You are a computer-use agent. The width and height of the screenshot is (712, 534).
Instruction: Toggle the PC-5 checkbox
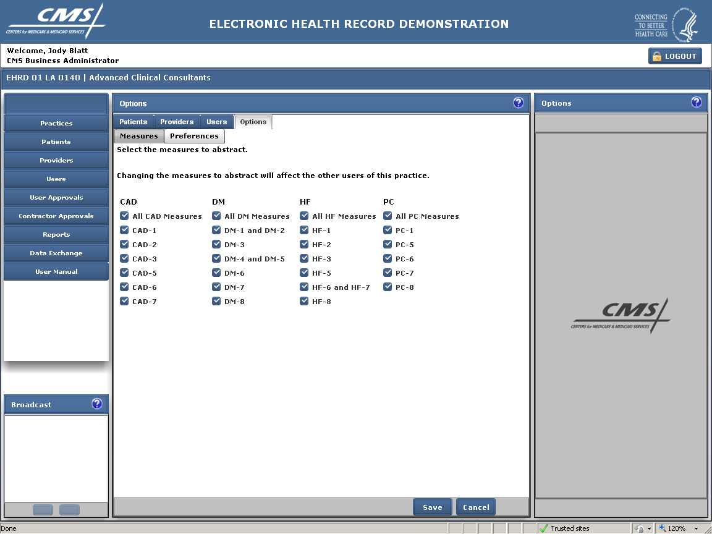pyautogui.click(x=388, y=244)
